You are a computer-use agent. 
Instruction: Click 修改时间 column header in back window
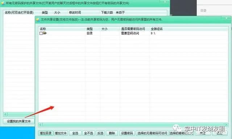[x=75, y=12]
